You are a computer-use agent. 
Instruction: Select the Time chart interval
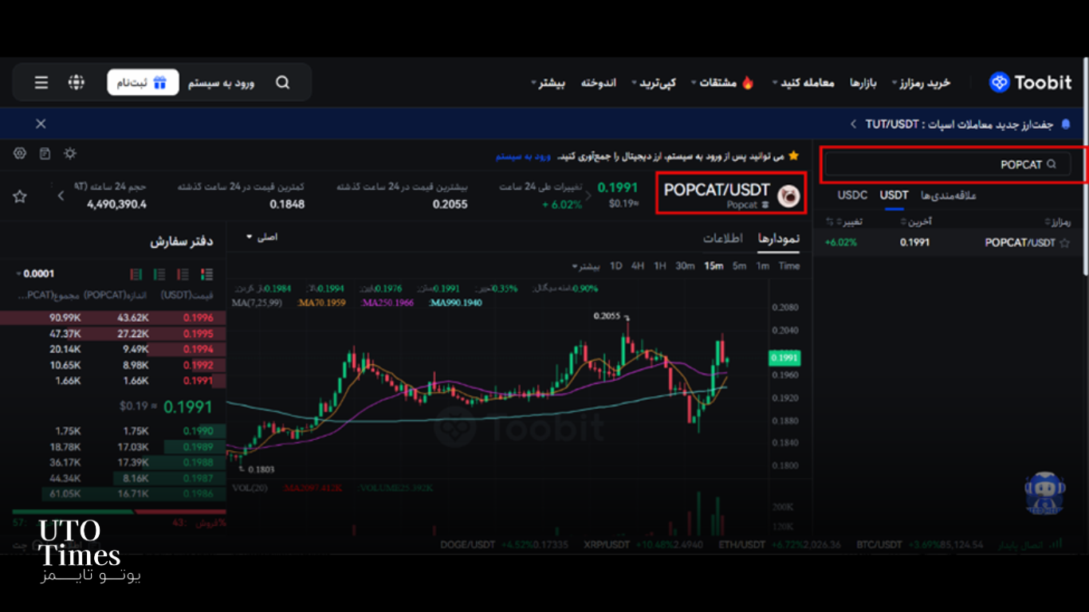pos(789,266)
